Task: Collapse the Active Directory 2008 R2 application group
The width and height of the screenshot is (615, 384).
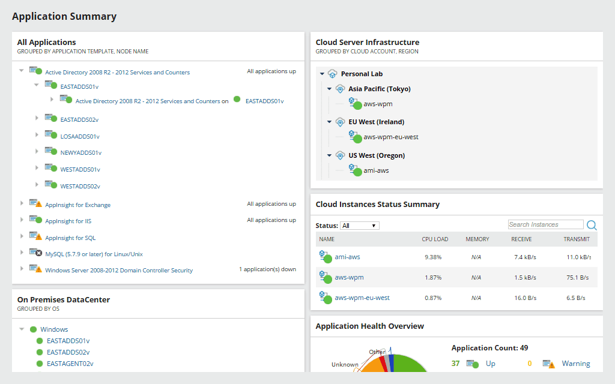Action: (22, 71)
